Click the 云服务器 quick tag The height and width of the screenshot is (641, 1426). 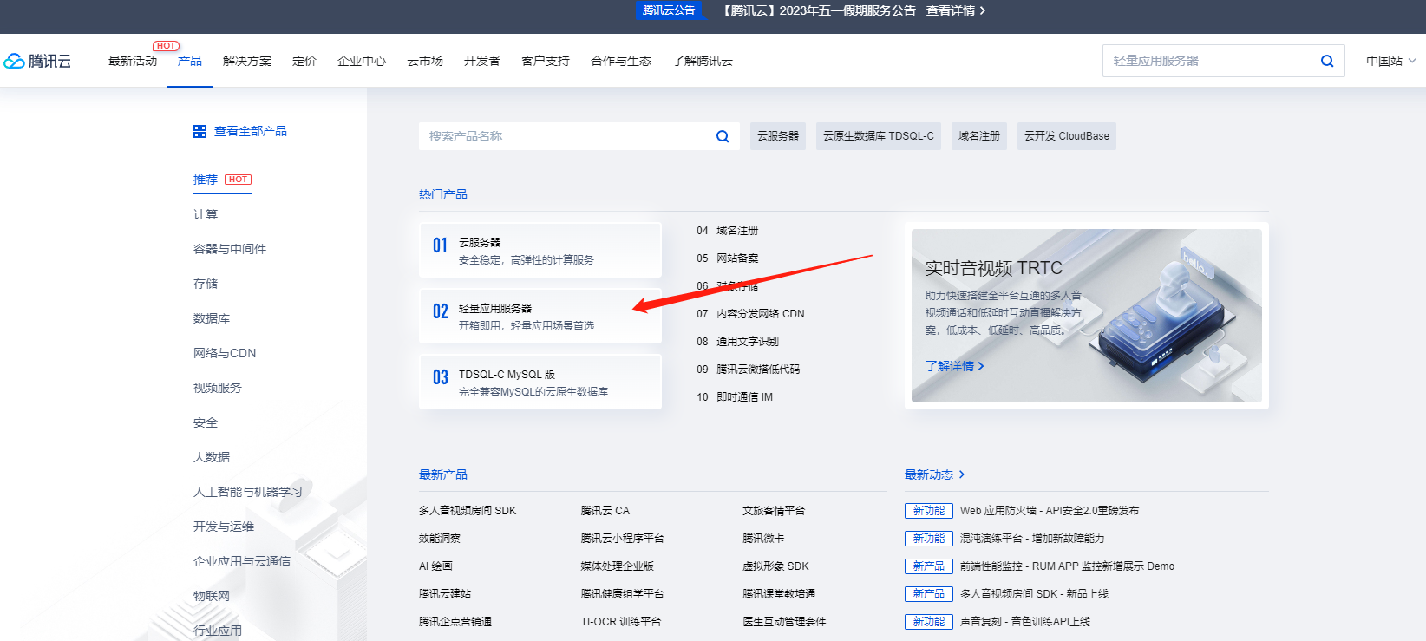778,136
